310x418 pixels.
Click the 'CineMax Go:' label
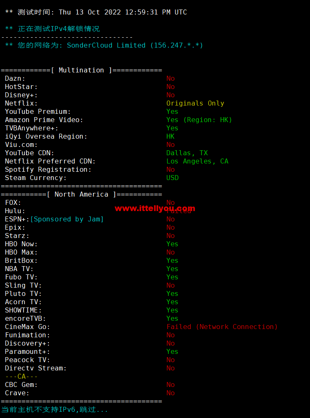pos(27,327)
